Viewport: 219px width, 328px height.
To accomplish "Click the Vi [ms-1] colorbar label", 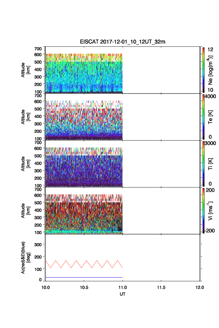I will click(211, 211).
